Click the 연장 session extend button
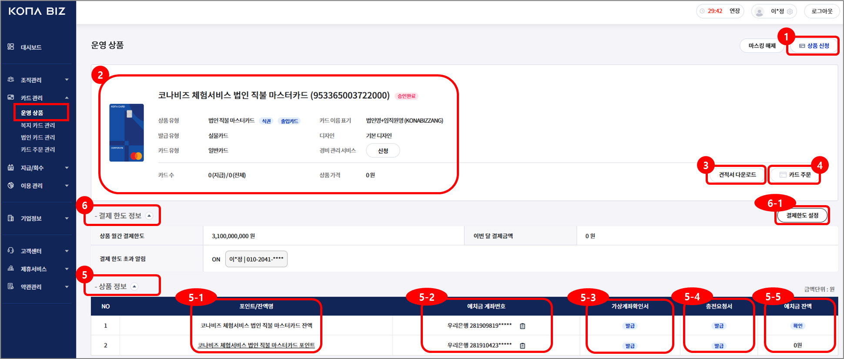The image size is (844, 359). (x=735, y=11)
